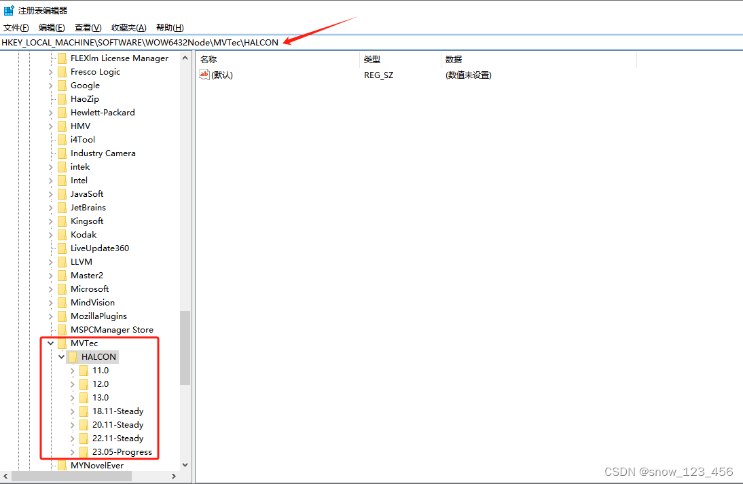Collapse the MVTec key
Viewport: 743px width, 484px height.
pos(50,343)
